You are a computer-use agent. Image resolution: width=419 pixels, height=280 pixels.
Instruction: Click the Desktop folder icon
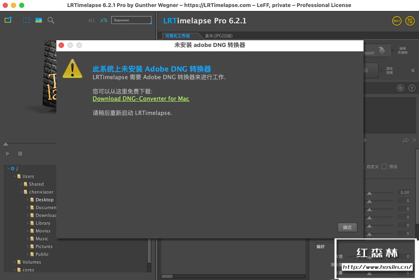coord(32,199)
